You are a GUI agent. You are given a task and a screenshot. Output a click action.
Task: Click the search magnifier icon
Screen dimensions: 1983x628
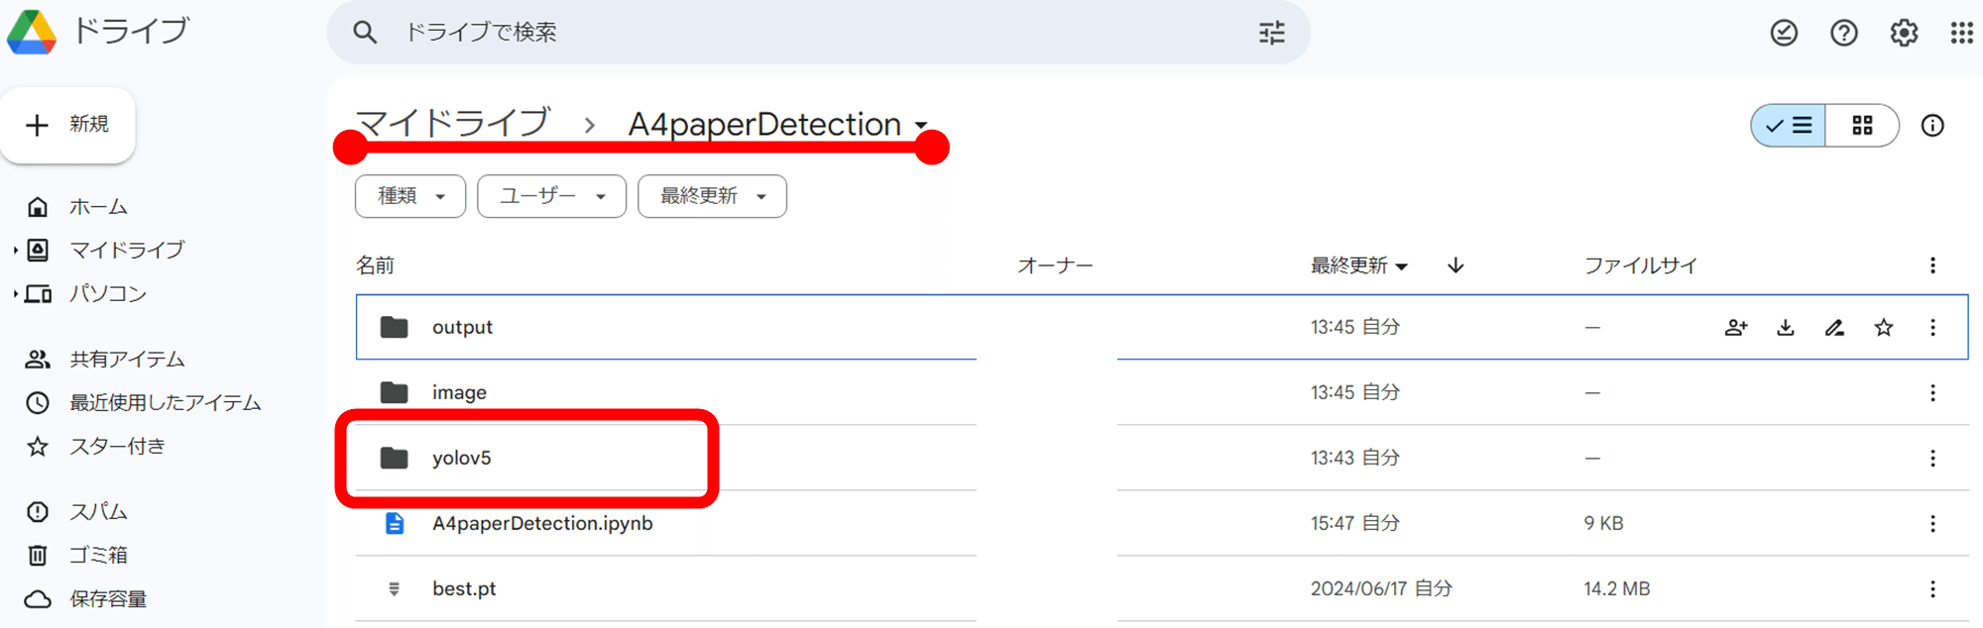365,33
